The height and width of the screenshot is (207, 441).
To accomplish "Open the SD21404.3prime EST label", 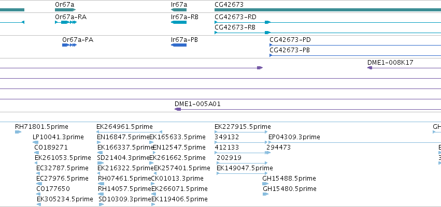I will pos(124,158).
